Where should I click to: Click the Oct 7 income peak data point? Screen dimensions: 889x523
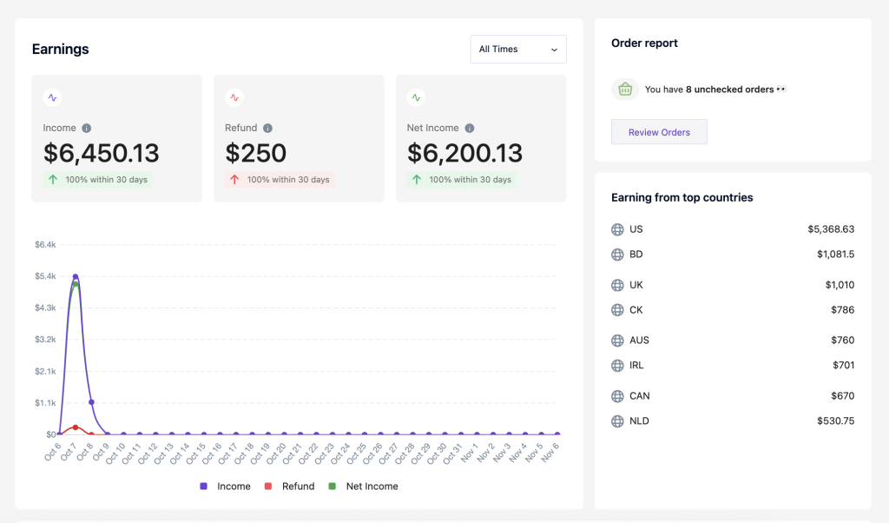[x=76, y=277]
